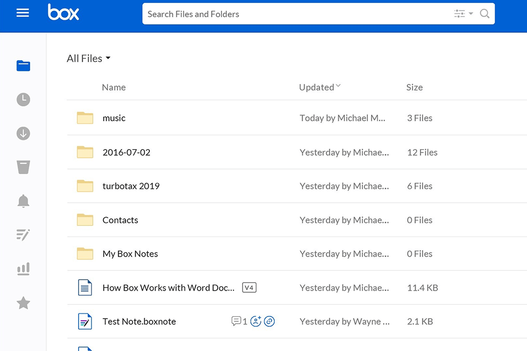Open the comment bubble on Test Note.boxnote
Image resolution: width=527 pixels, height=351 pixels.
point(237,321)
